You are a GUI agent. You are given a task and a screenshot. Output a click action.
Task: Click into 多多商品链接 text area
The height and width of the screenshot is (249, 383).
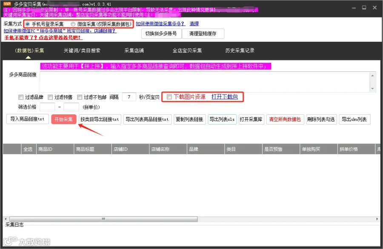point(205,82)
